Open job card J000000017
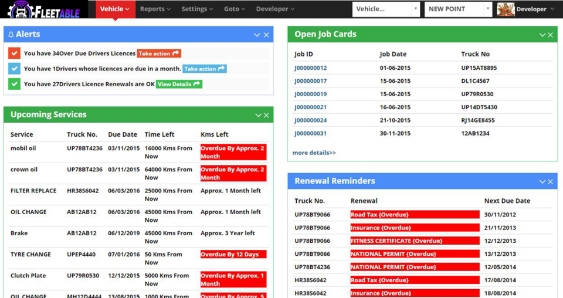The image size is (563, 298). click(311, 81)
